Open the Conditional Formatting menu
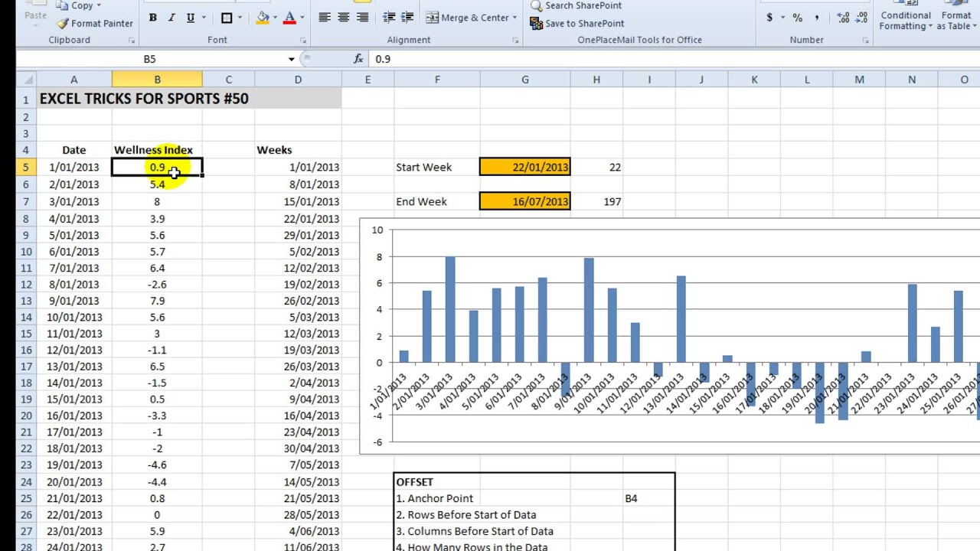 (x=906, y=19)
